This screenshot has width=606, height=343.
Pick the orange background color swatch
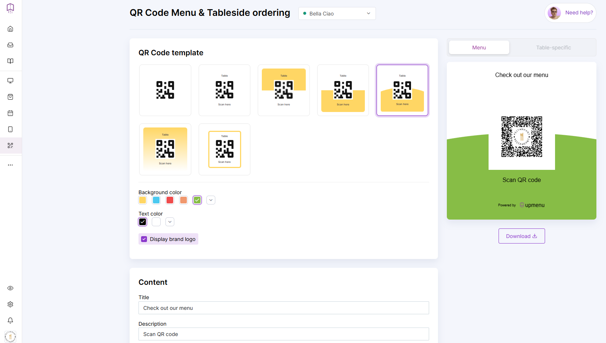184,200
